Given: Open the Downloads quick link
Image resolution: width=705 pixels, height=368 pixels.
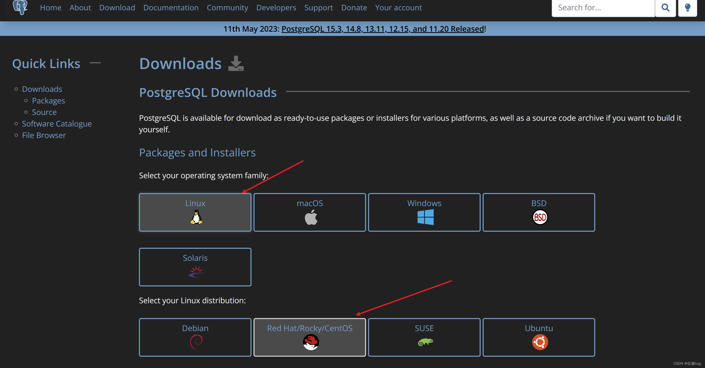Looking at the screenshot, I should pos(42,89).
